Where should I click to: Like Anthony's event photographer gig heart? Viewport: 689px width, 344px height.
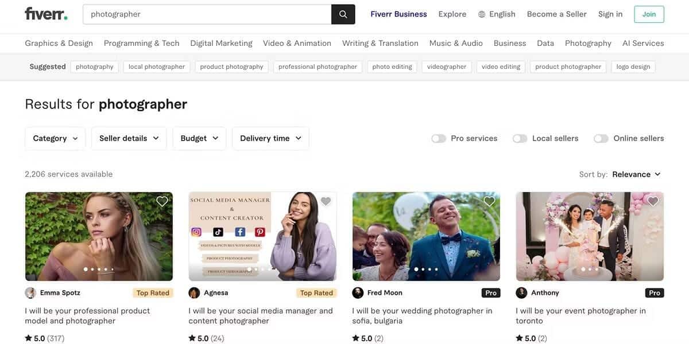[x=653, y=201]
